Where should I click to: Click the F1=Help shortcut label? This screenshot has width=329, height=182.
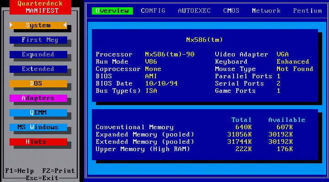20,171
